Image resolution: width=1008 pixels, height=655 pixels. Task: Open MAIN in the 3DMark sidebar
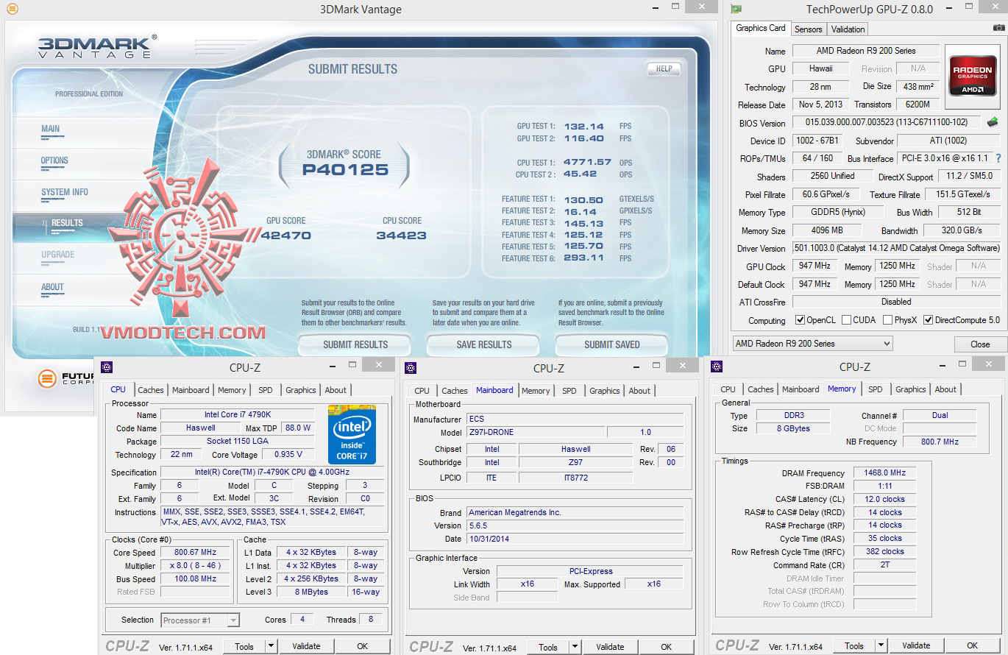pos(51,129)
